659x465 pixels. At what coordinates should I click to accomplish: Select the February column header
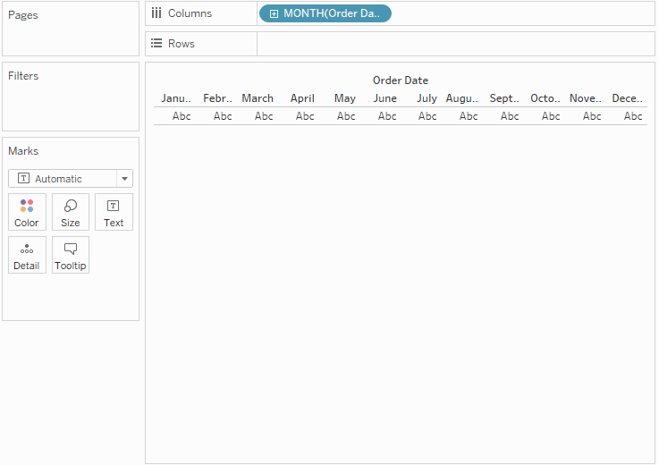point(217,98)
